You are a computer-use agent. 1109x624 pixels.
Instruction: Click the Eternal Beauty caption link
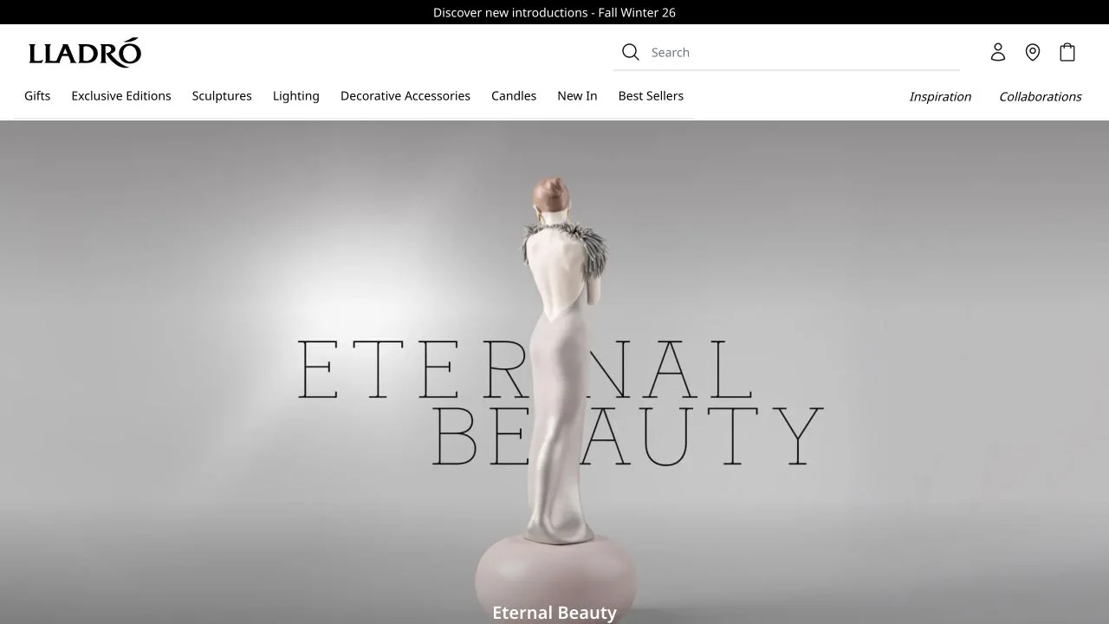[x=554, y=613]
